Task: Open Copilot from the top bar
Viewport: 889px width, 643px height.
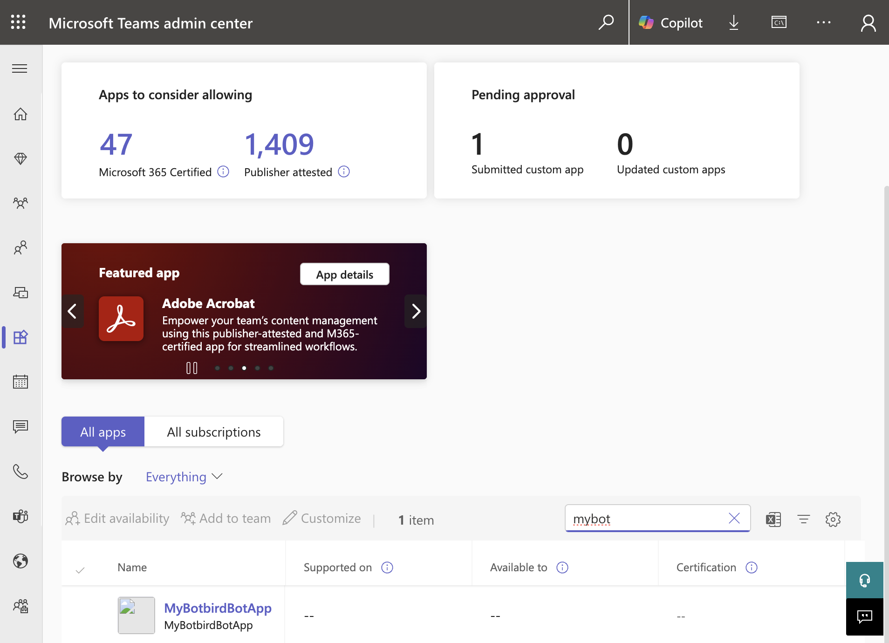Action: point(671,22)
